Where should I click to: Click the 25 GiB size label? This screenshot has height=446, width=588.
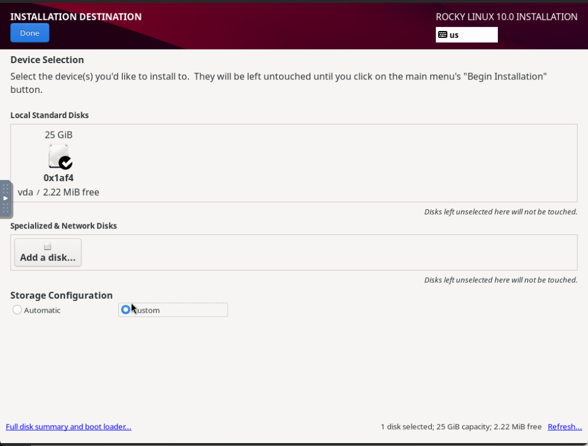click(59, 135)
